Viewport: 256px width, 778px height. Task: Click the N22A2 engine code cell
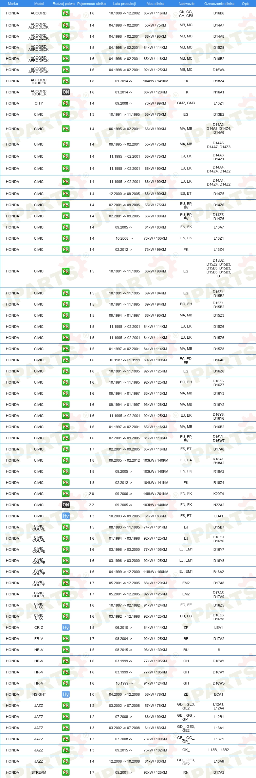[219, 505]
